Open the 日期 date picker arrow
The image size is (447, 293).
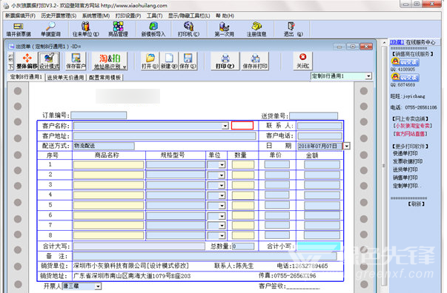346,146
